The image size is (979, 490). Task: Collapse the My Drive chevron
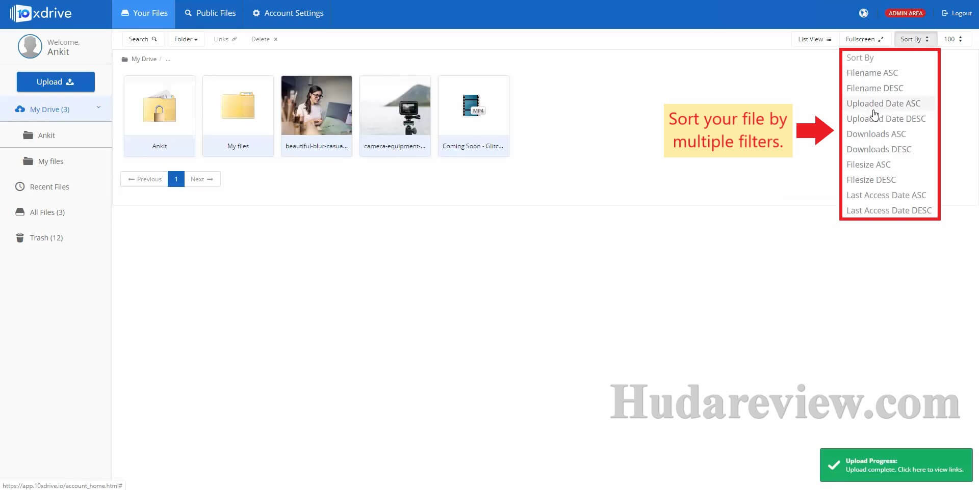[98, 107]
